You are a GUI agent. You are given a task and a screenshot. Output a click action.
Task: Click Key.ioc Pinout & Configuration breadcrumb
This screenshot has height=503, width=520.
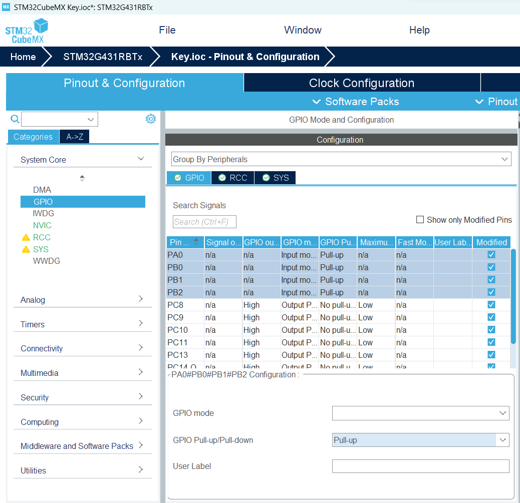pyautogui.click(x=245, y=57)
